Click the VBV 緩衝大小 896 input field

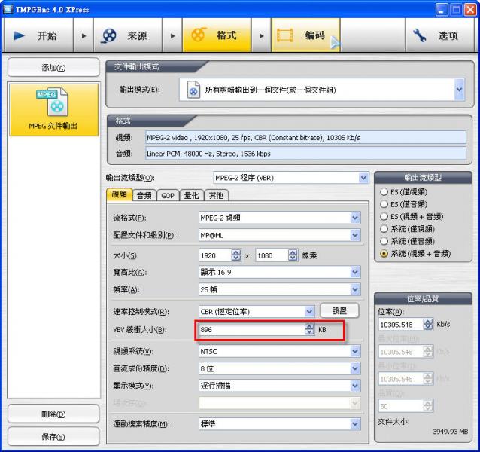pos(251,330)
